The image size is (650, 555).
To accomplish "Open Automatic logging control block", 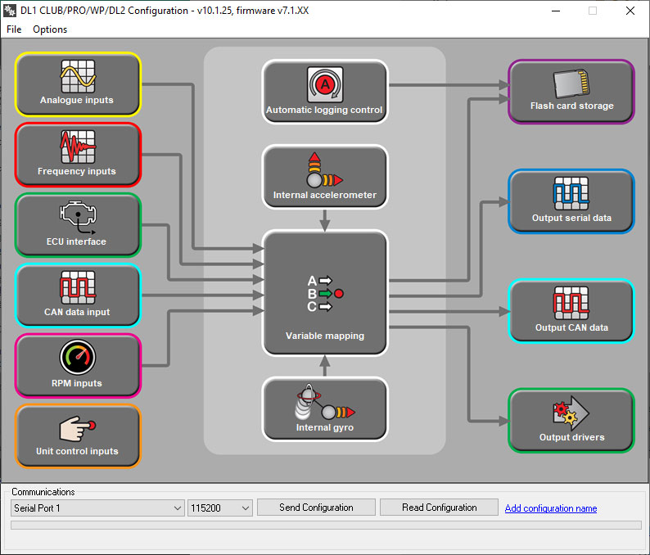I will (324, 92).
